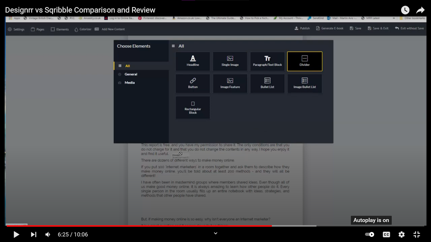Select the Headline element tile
This screenshot has height=242, width=431.
193,61
